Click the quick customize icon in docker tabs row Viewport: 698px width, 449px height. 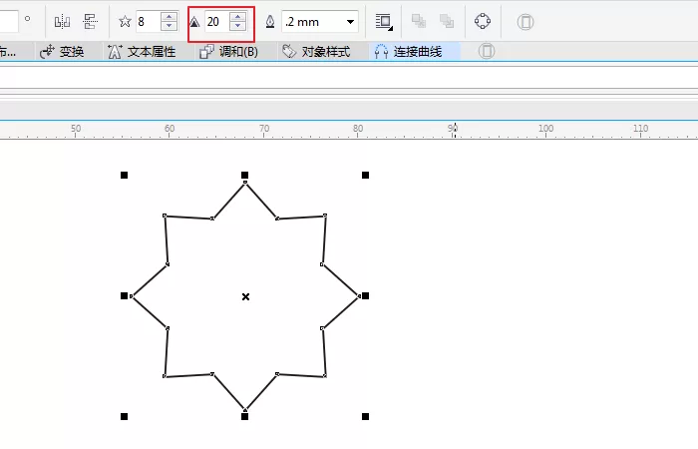click(x=487, y=51)
